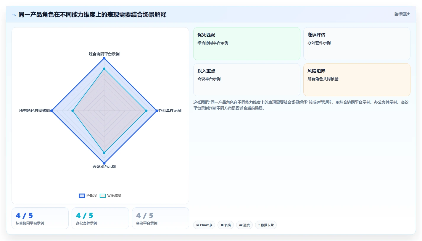422x241 pixels.
Task: Click the page title about 同一产品角色
Action: coord(92,14)
